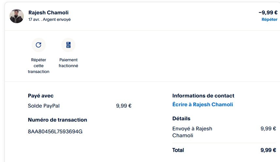Click the circular repeat transaction arrow icon
Screen dimensions: 280x162
pos(39,45)
